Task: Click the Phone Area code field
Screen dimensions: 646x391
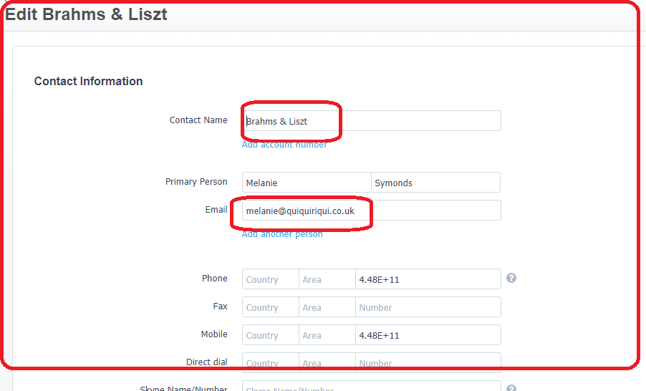Action: (327, 279)
